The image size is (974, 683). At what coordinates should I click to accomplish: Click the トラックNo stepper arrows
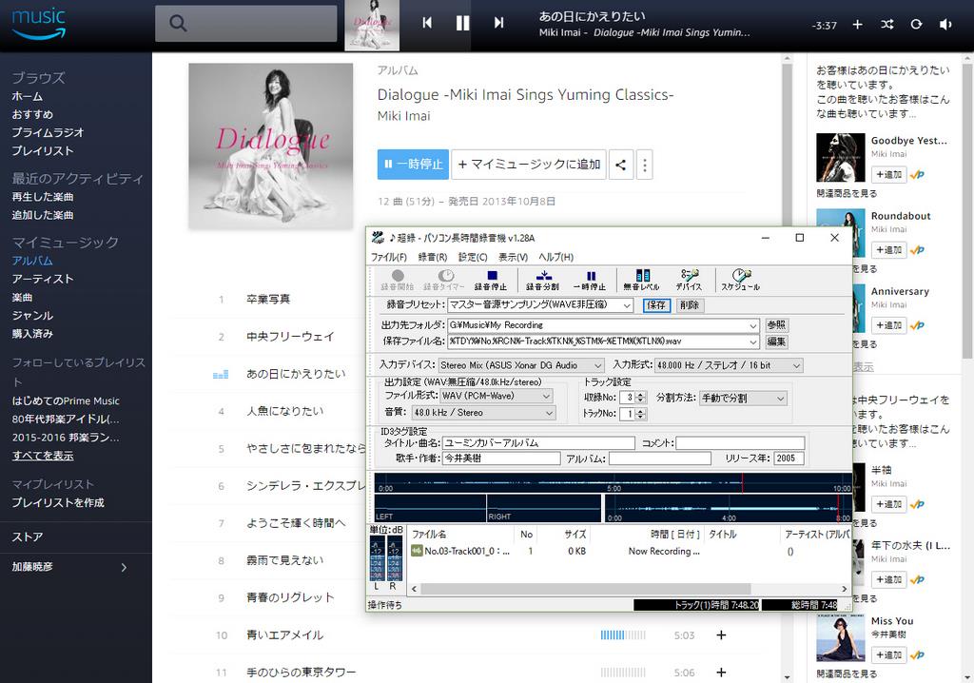tap(641, 414)
